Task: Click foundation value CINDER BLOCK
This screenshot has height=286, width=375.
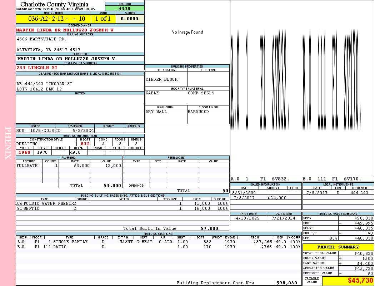Action: [x=162, y=79]
